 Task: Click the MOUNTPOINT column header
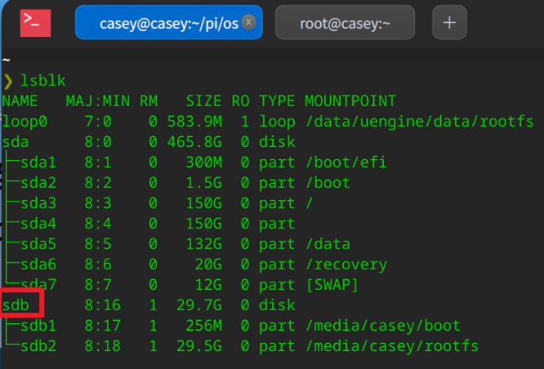pyautogui.click(x=350, y=101)
